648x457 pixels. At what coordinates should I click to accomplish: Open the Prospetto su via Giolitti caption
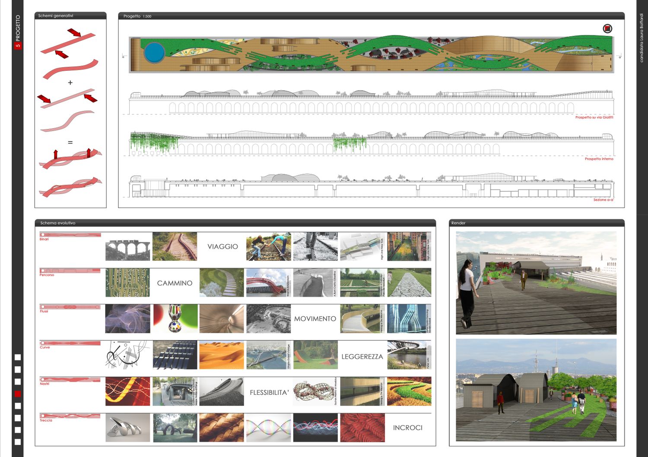(594, 117)
